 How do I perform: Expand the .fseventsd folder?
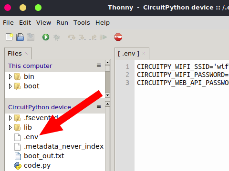click(x=10, y=118)
